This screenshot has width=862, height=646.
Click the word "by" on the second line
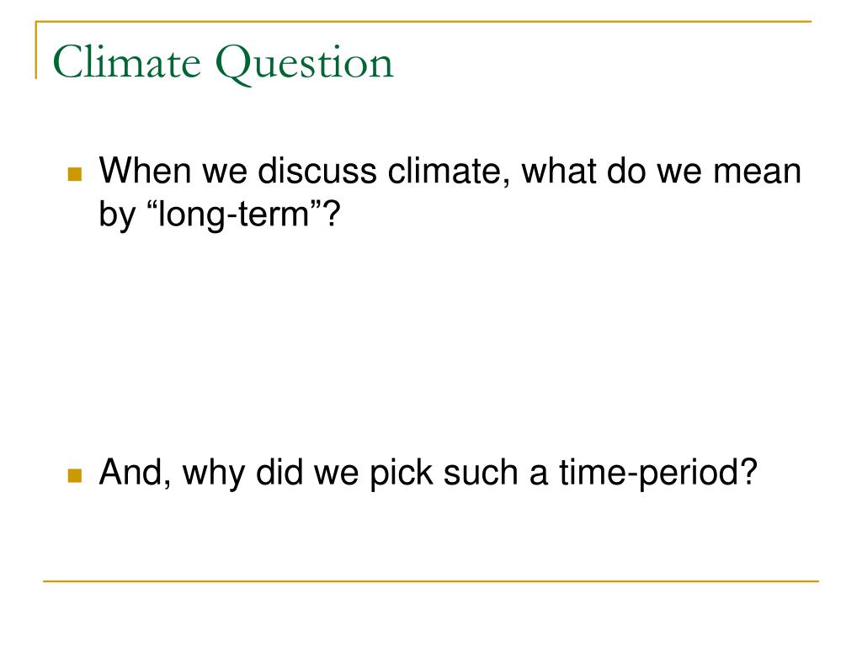117,215
